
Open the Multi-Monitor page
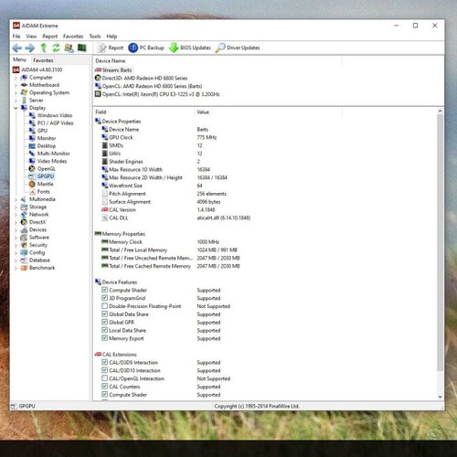[49, 154]
